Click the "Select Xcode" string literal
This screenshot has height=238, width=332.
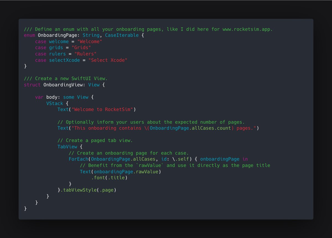108,60
